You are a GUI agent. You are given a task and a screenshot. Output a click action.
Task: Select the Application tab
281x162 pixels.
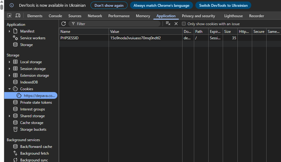point(166,16)
